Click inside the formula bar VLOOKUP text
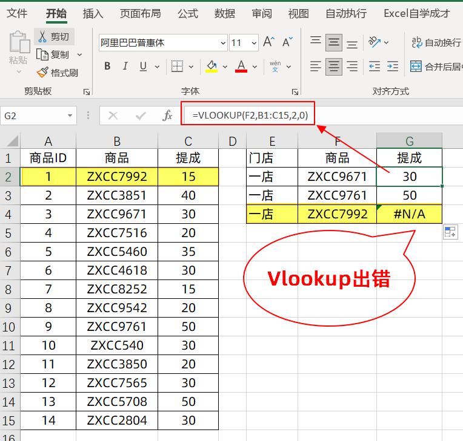This screenshot has width=463, height=441. click(x=250, y=115)
